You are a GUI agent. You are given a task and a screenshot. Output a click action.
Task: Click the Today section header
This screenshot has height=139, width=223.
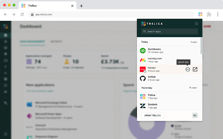point(145,42)
